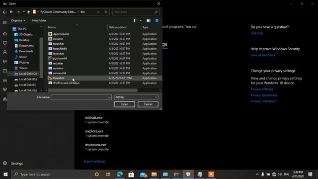318x179 pixels.
Task: Click horizontal scrollbar in file list
Action: 93,90
